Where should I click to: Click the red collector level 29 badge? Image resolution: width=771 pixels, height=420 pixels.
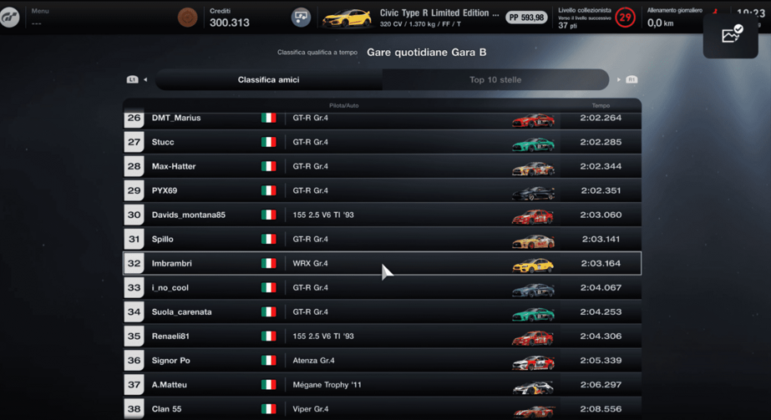pos(625,18)
